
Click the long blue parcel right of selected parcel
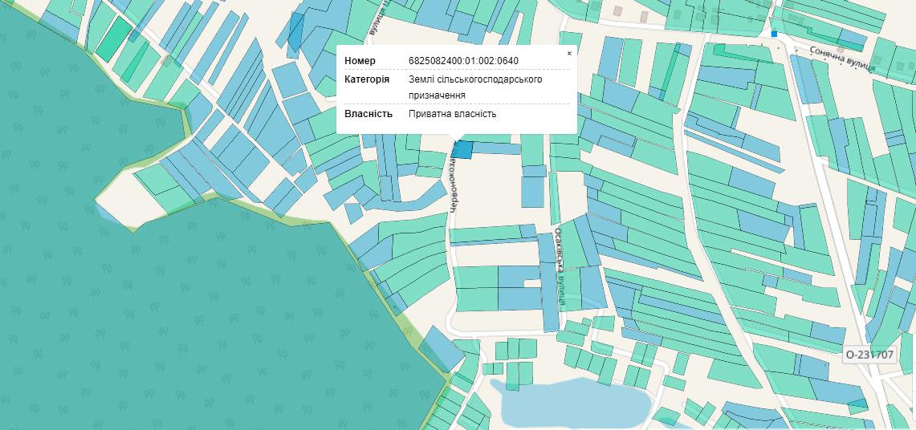496,148
